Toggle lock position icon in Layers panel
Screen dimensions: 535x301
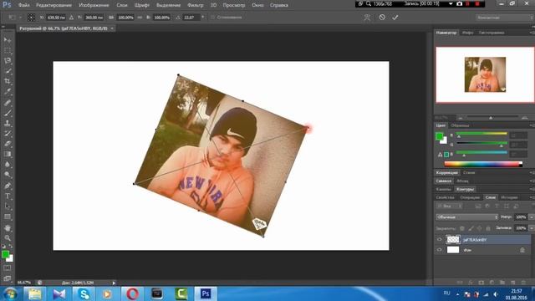tap(479, 228)
